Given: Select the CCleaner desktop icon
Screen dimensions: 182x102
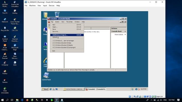Looking at the screenshot, I should tap(5, 63).
